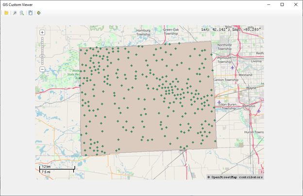Select the zoom in magnifier tool
The height and width of the screenshot is (196, 303).
tap(15, 13)
